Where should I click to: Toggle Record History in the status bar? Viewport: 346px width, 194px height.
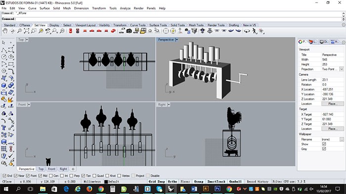[258, 182]
